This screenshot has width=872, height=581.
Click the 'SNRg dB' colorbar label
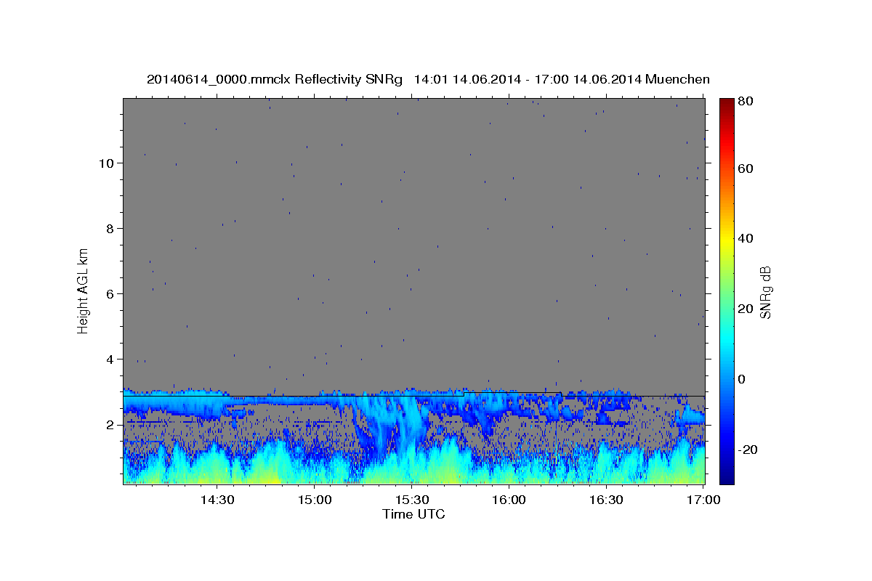(765, 293)
